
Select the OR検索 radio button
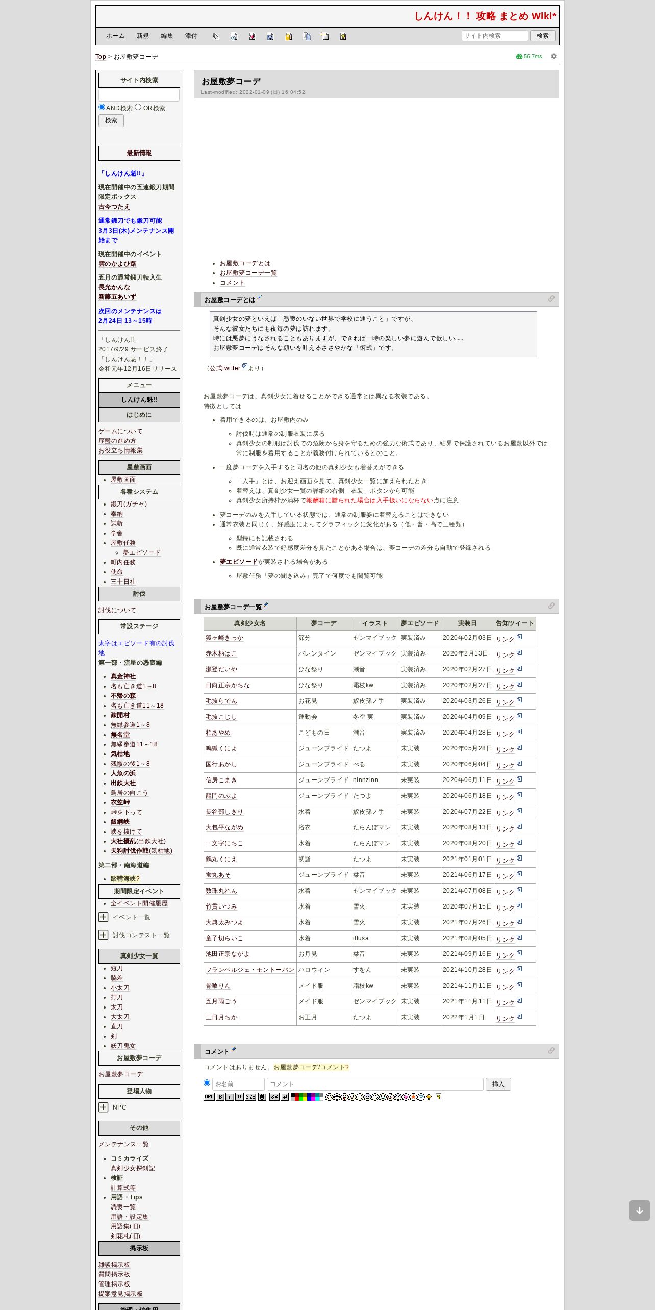point(138,107)
